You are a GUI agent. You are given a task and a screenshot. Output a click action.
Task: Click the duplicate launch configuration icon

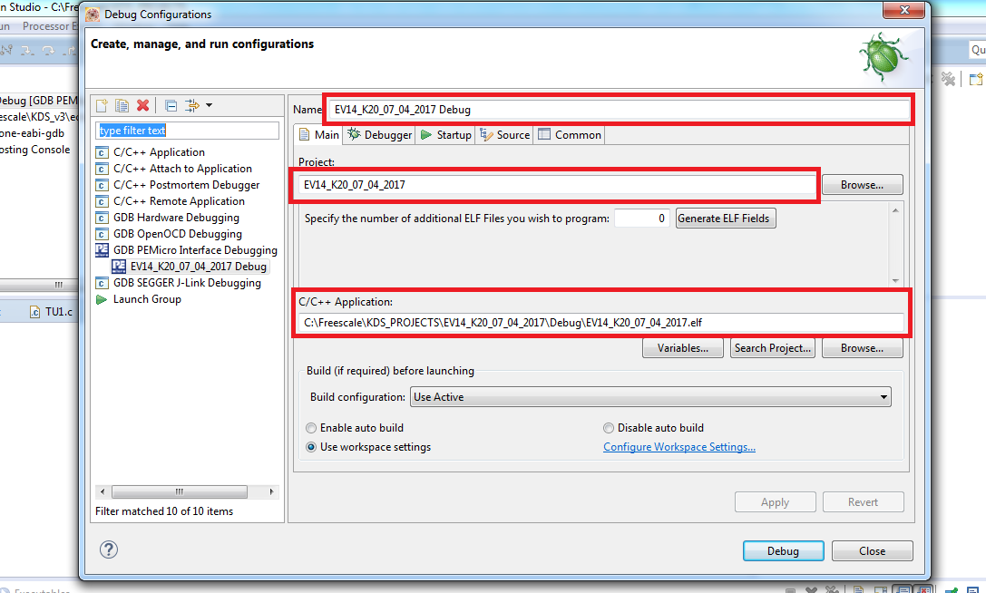122,106
